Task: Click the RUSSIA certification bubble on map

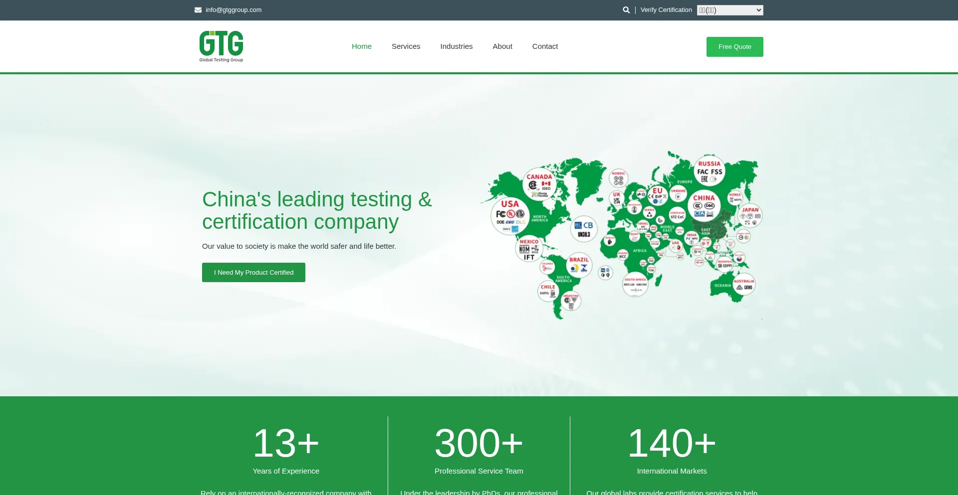Action: 709,170
